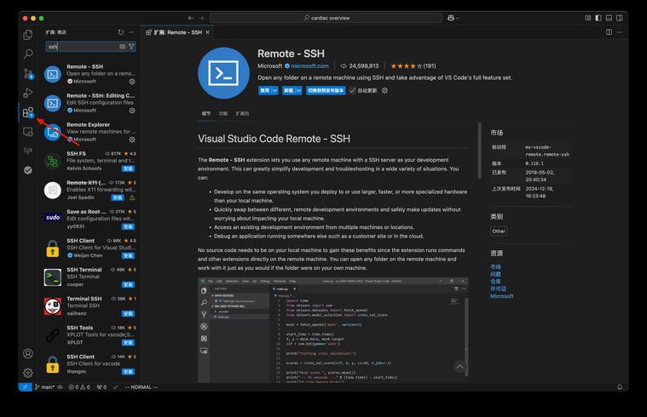Image resolution: width=647 pixels, height=417 pixels.
Task: Open the manage gear for the Remote Explorer extension
Action: tap(132, 140)
